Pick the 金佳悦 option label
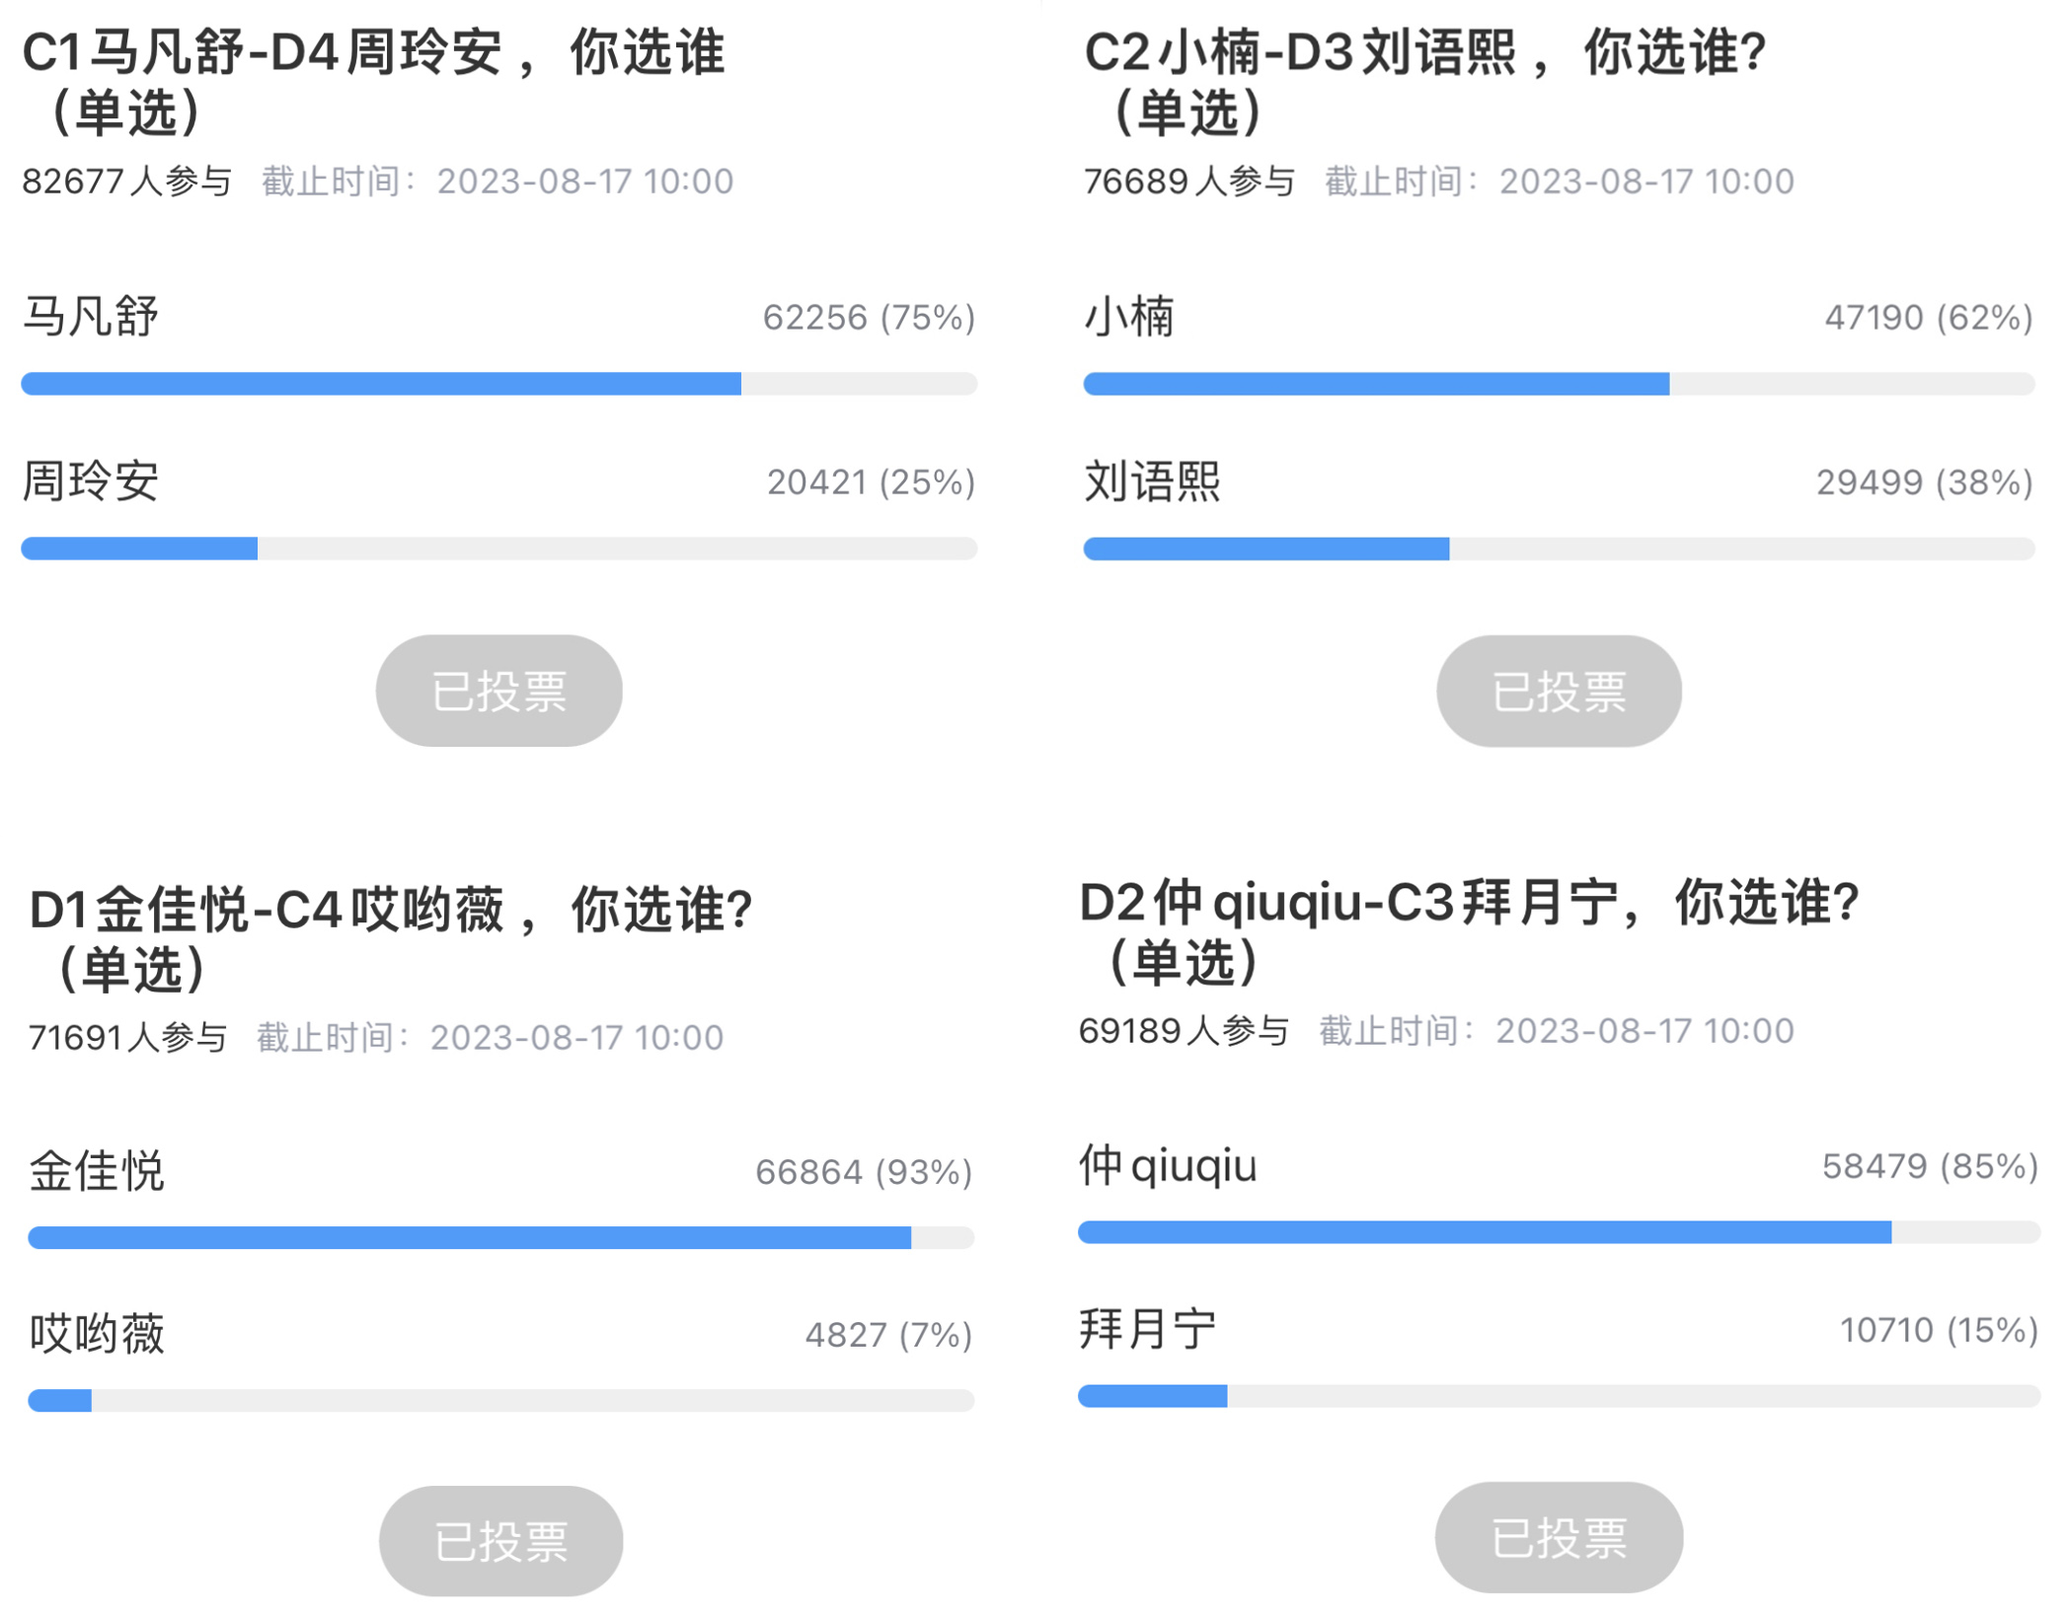Screen dimensions: 2069x1618 [x=97, y=1171]
